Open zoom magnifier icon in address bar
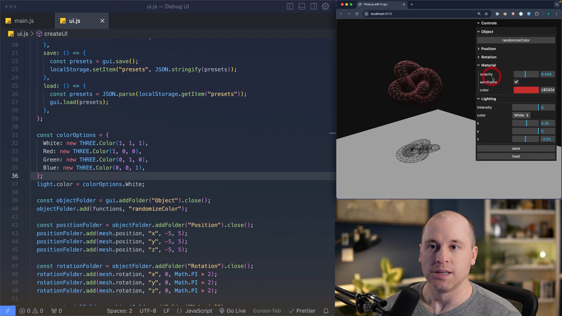 pos(479,14)
